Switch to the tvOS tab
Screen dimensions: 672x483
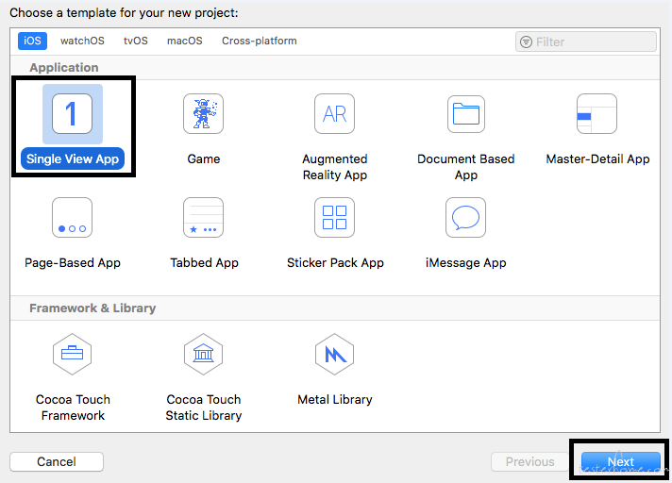(135, 42)
